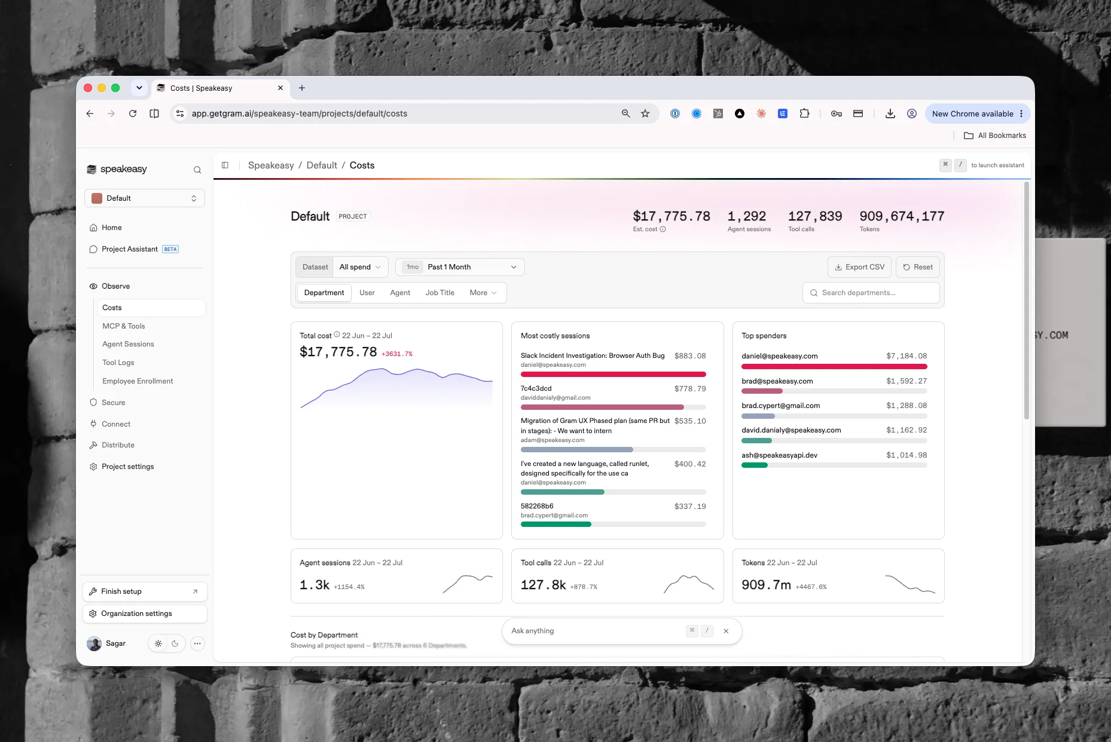Image resolution: width=1111 pixels, height=742 pixels.
Task: Click the page vertical scrollbar
Action: pos(1027,301)
